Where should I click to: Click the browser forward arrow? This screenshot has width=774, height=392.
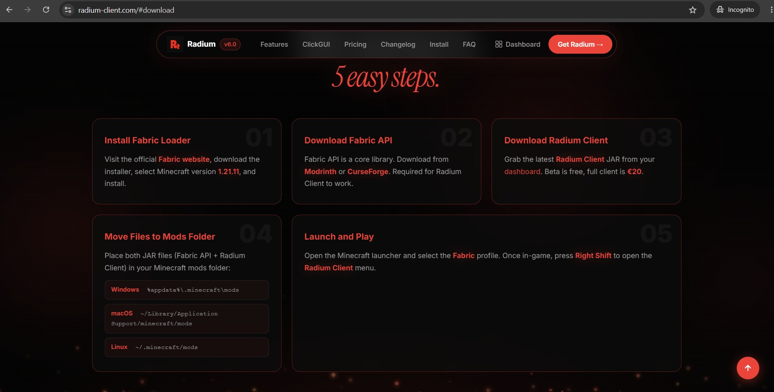coord(27,10)
